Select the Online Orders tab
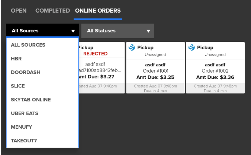The width and height of the screenshot is (251, 155). [x=98, y=11]
